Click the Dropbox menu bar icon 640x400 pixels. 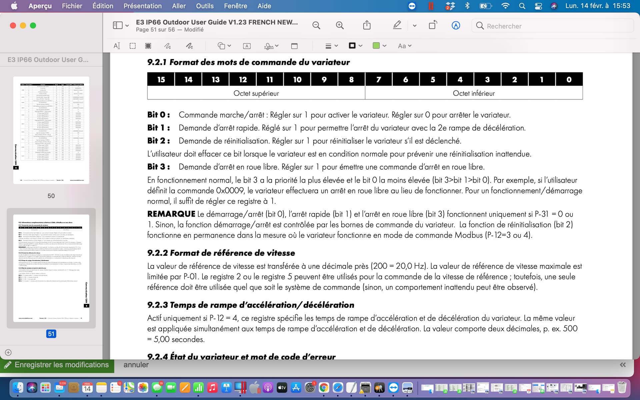point(450,6)
